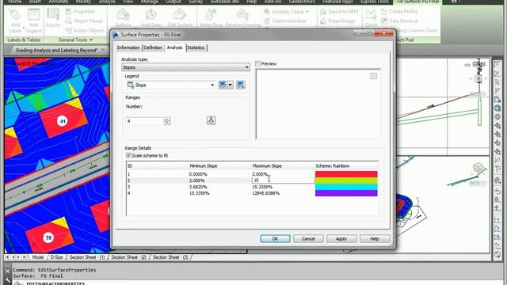This screenshot has width=507, height=285.
Task: Open Object Viewer from the ribbon
Action: [x=84, y=21]
